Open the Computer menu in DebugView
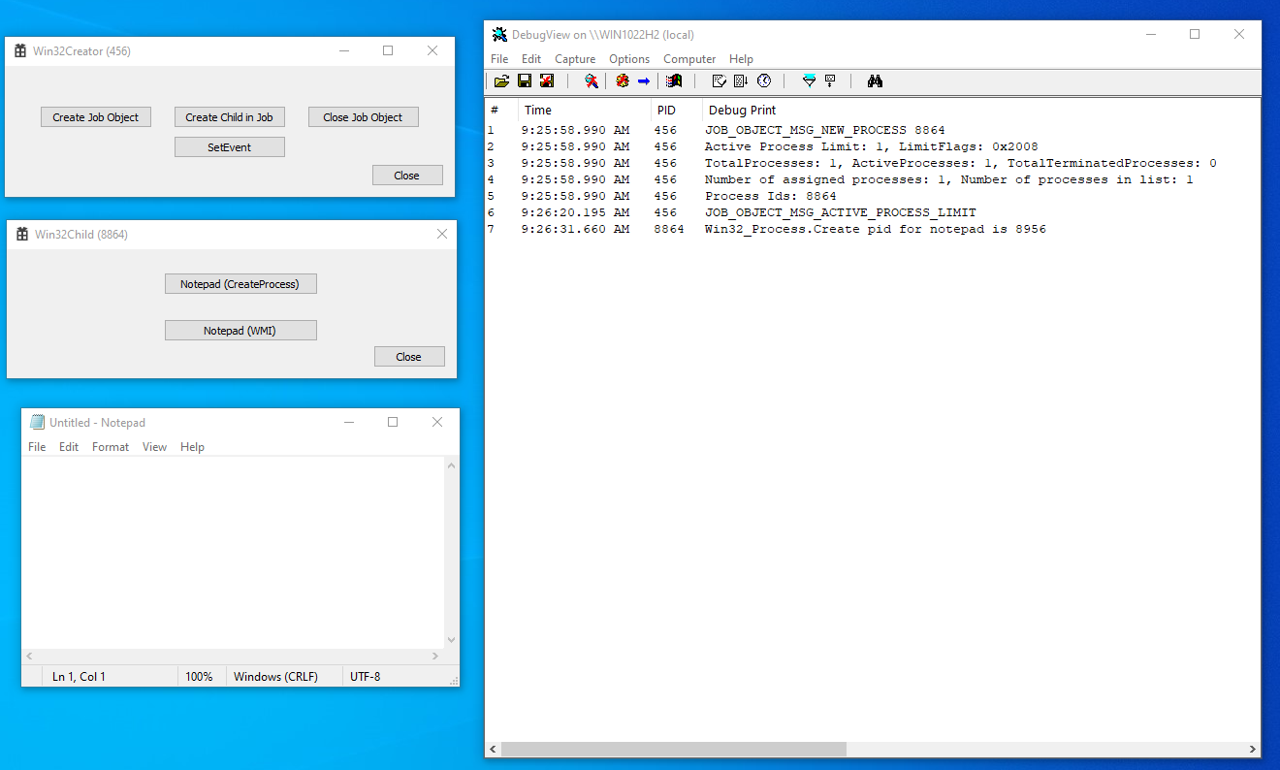This screenshot has height=770, width=1280. click(x=689, y=59)
